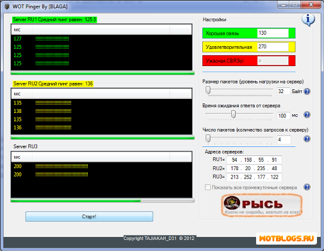Click the packet count slider handle
This screenshot has height=251, width=324.
(x=208, y=138)
